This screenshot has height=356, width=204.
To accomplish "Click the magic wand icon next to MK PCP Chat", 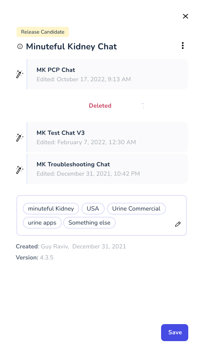I will pyautogui.click(x=20, y=74).
